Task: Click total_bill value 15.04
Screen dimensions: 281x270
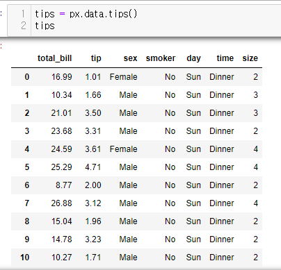Action: point(62,221)
